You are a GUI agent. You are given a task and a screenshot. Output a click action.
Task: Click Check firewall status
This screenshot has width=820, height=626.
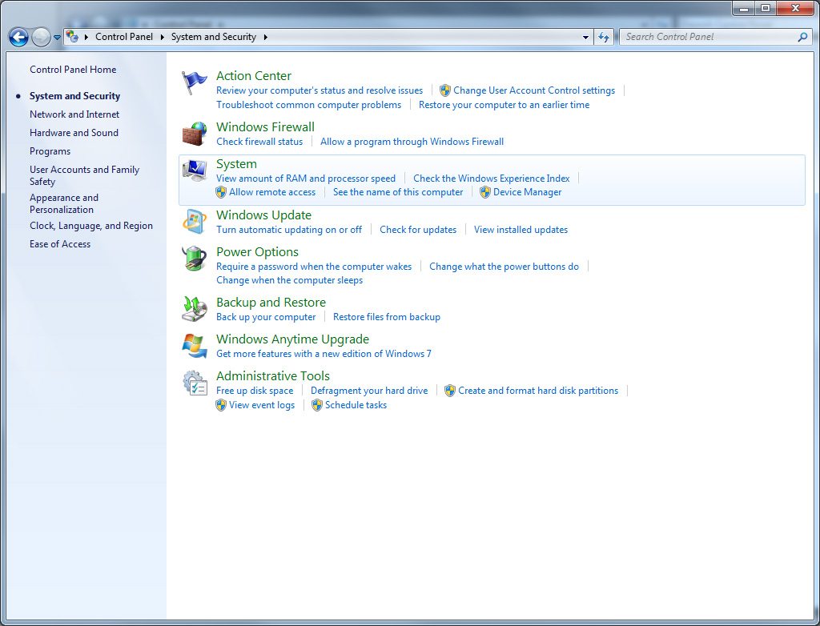259,142
